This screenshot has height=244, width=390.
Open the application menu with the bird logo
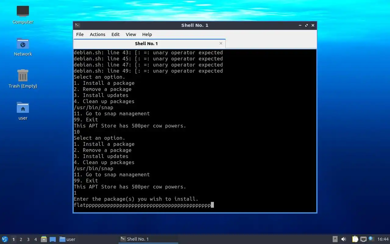pyautogui.click(x=5, y=239)
